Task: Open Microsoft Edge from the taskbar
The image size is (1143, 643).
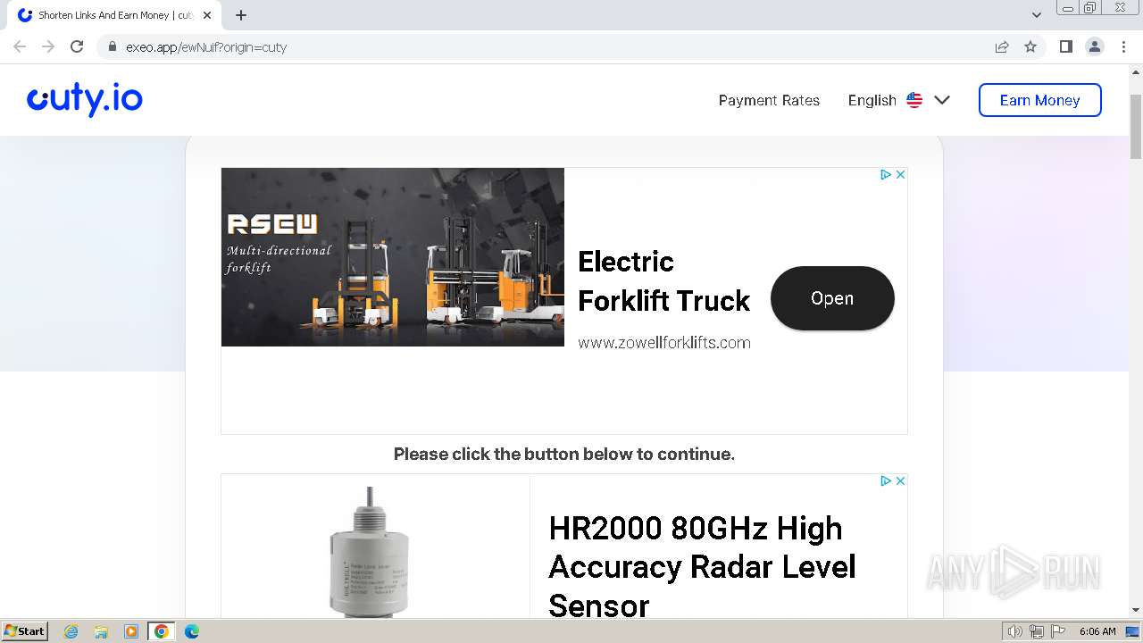Action: tap(191, 631)
